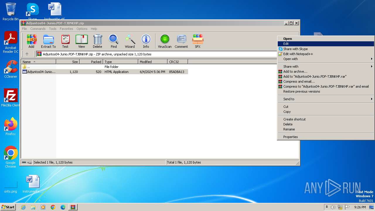The width and height of the screenshot is (375, 211).
Task: Choose Edit in context menu
Action: coord(325,44)
